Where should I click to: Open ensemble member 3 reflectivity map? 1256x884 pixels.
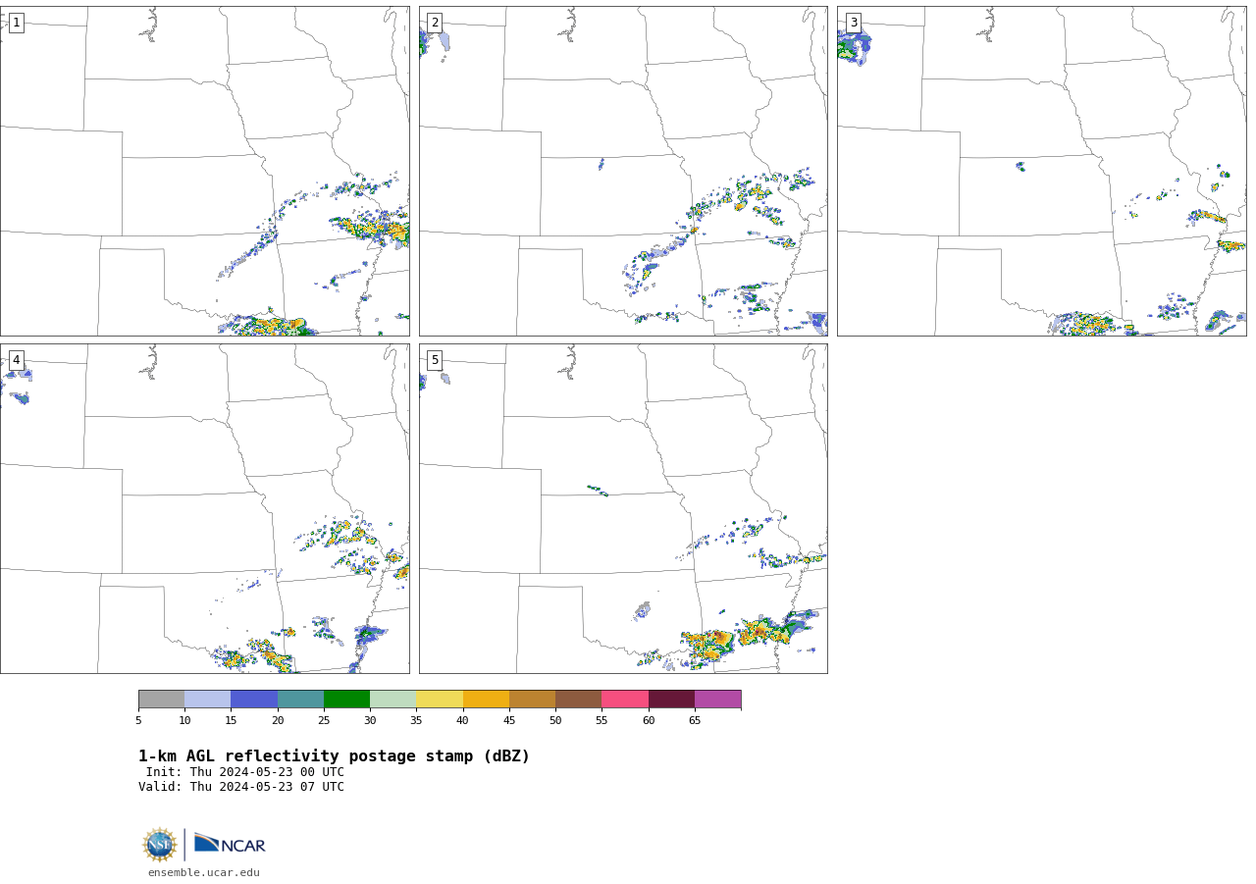tap(1042, 172)
